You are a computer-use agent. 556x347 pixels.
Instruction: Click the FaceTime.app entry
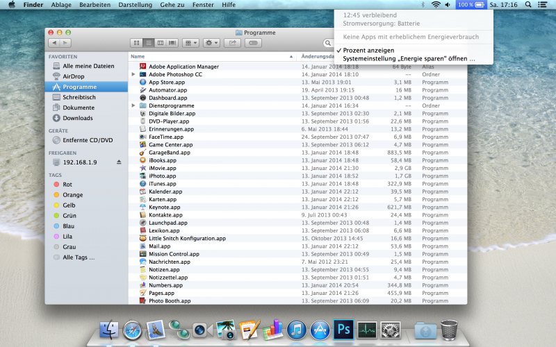pos(297,137)
